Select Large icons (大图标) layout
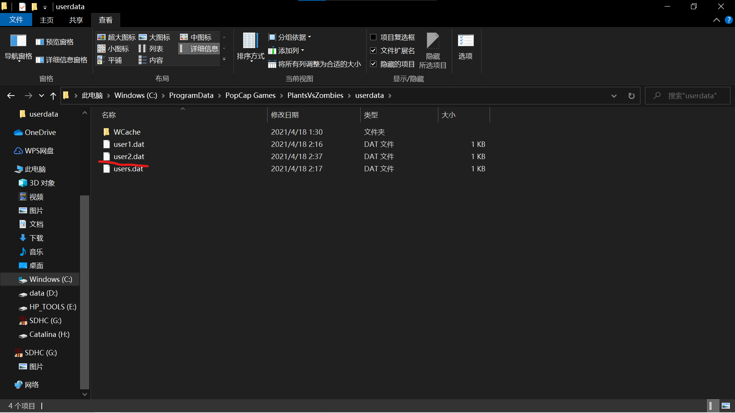 click(x=154, y=37)
